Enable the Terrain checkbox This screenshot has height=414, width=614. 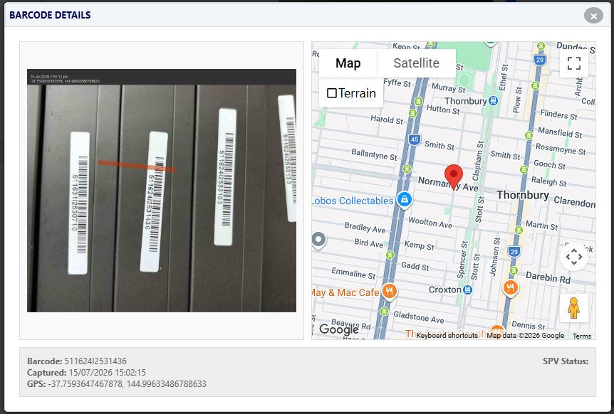332,93
